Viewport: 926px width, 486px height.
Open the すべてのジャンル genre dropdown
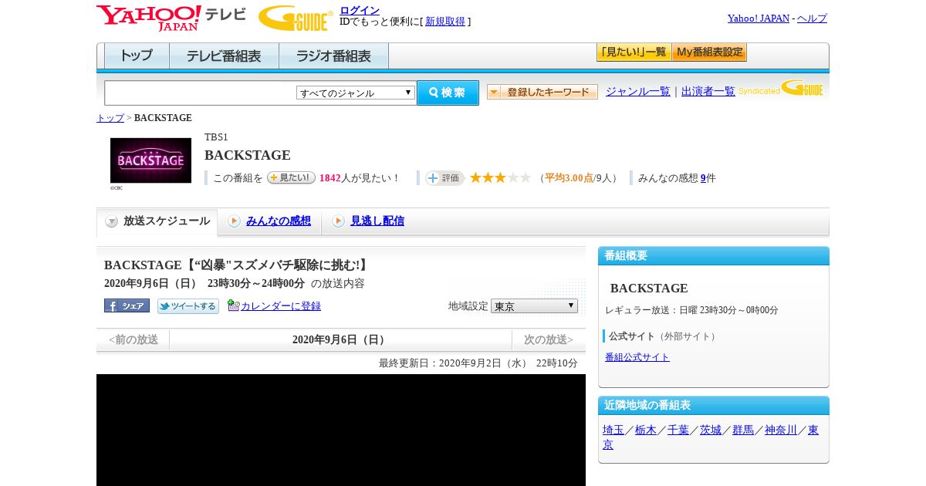(356, 93)
